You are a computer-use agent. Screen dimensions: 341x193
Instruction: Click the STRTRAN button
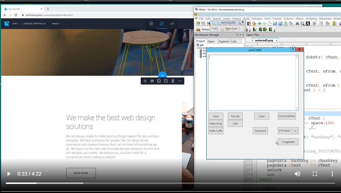tap(288, 131)
